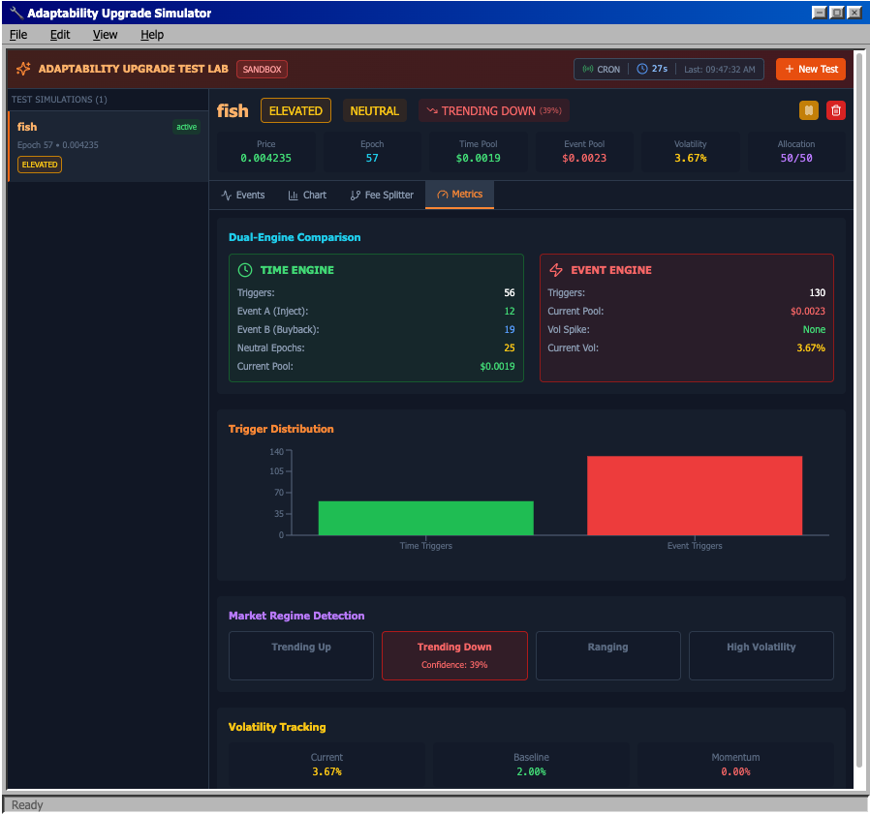Click the Event Engine lightning icon
This screenshot has width=870, height=814.
point(555,270)
